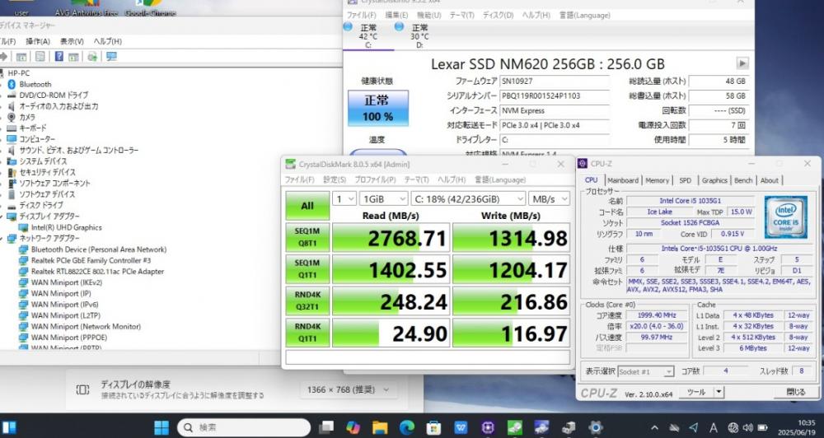Run the SEQ1M Q1T1 test
This screenshot has height=438, width=824.
307,269
